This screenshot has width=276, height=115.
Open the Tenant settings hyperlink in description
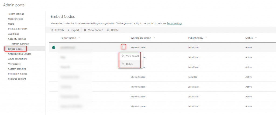pos(174,23)
